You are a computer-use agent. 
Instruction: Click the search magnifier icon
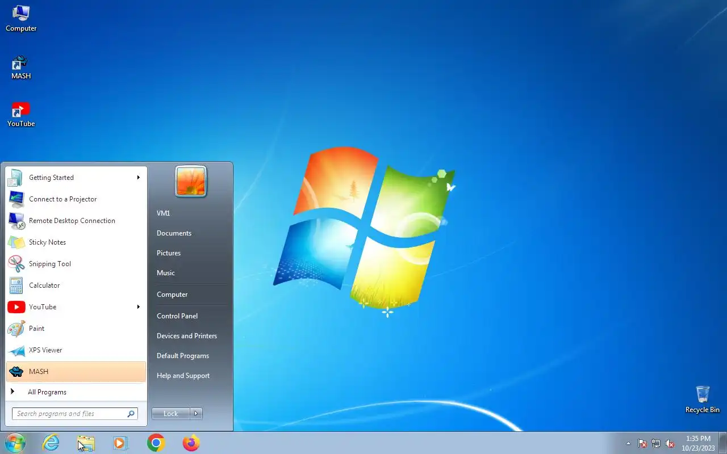[131, 414]
